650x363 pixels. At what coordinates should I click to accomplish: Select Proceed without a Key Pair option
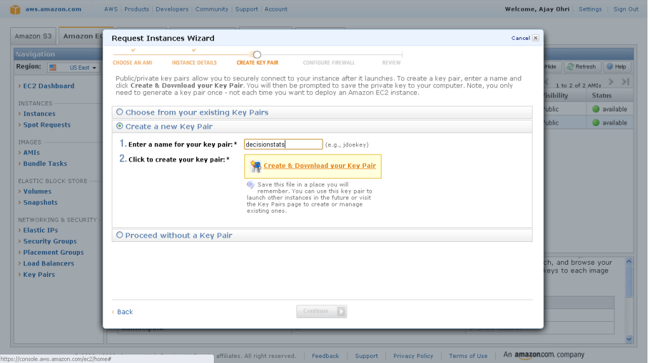tap(119, 235)
